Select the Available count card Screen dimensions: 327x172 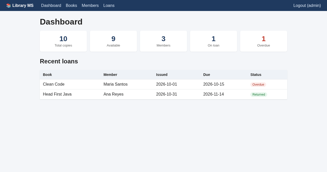tap(113, 41)
